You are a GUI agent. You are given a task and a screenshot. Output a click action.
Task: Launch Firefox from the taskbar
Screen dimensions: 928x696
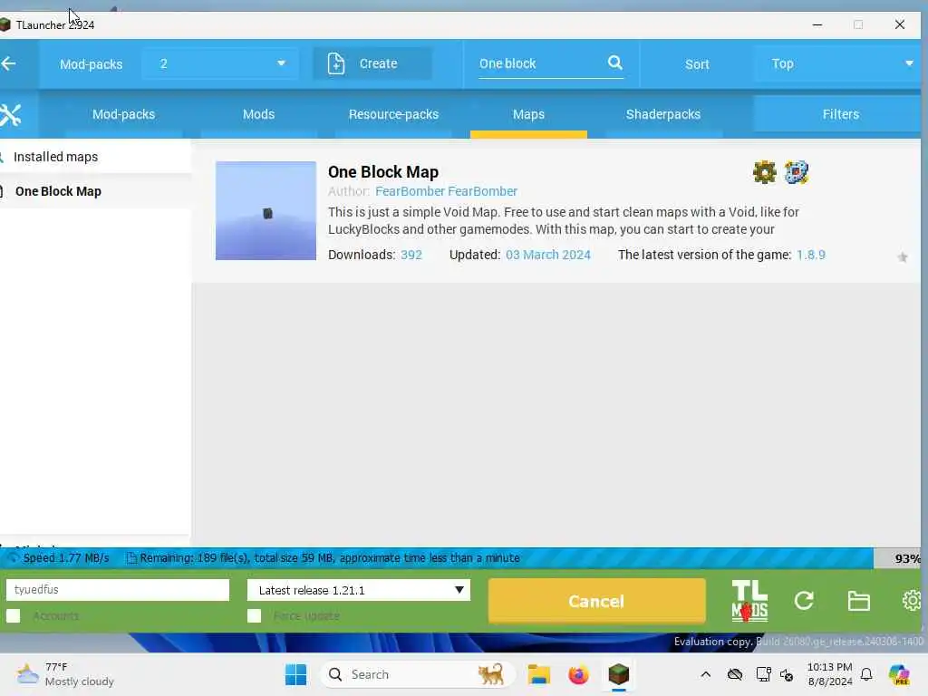[x=578, y=674]
